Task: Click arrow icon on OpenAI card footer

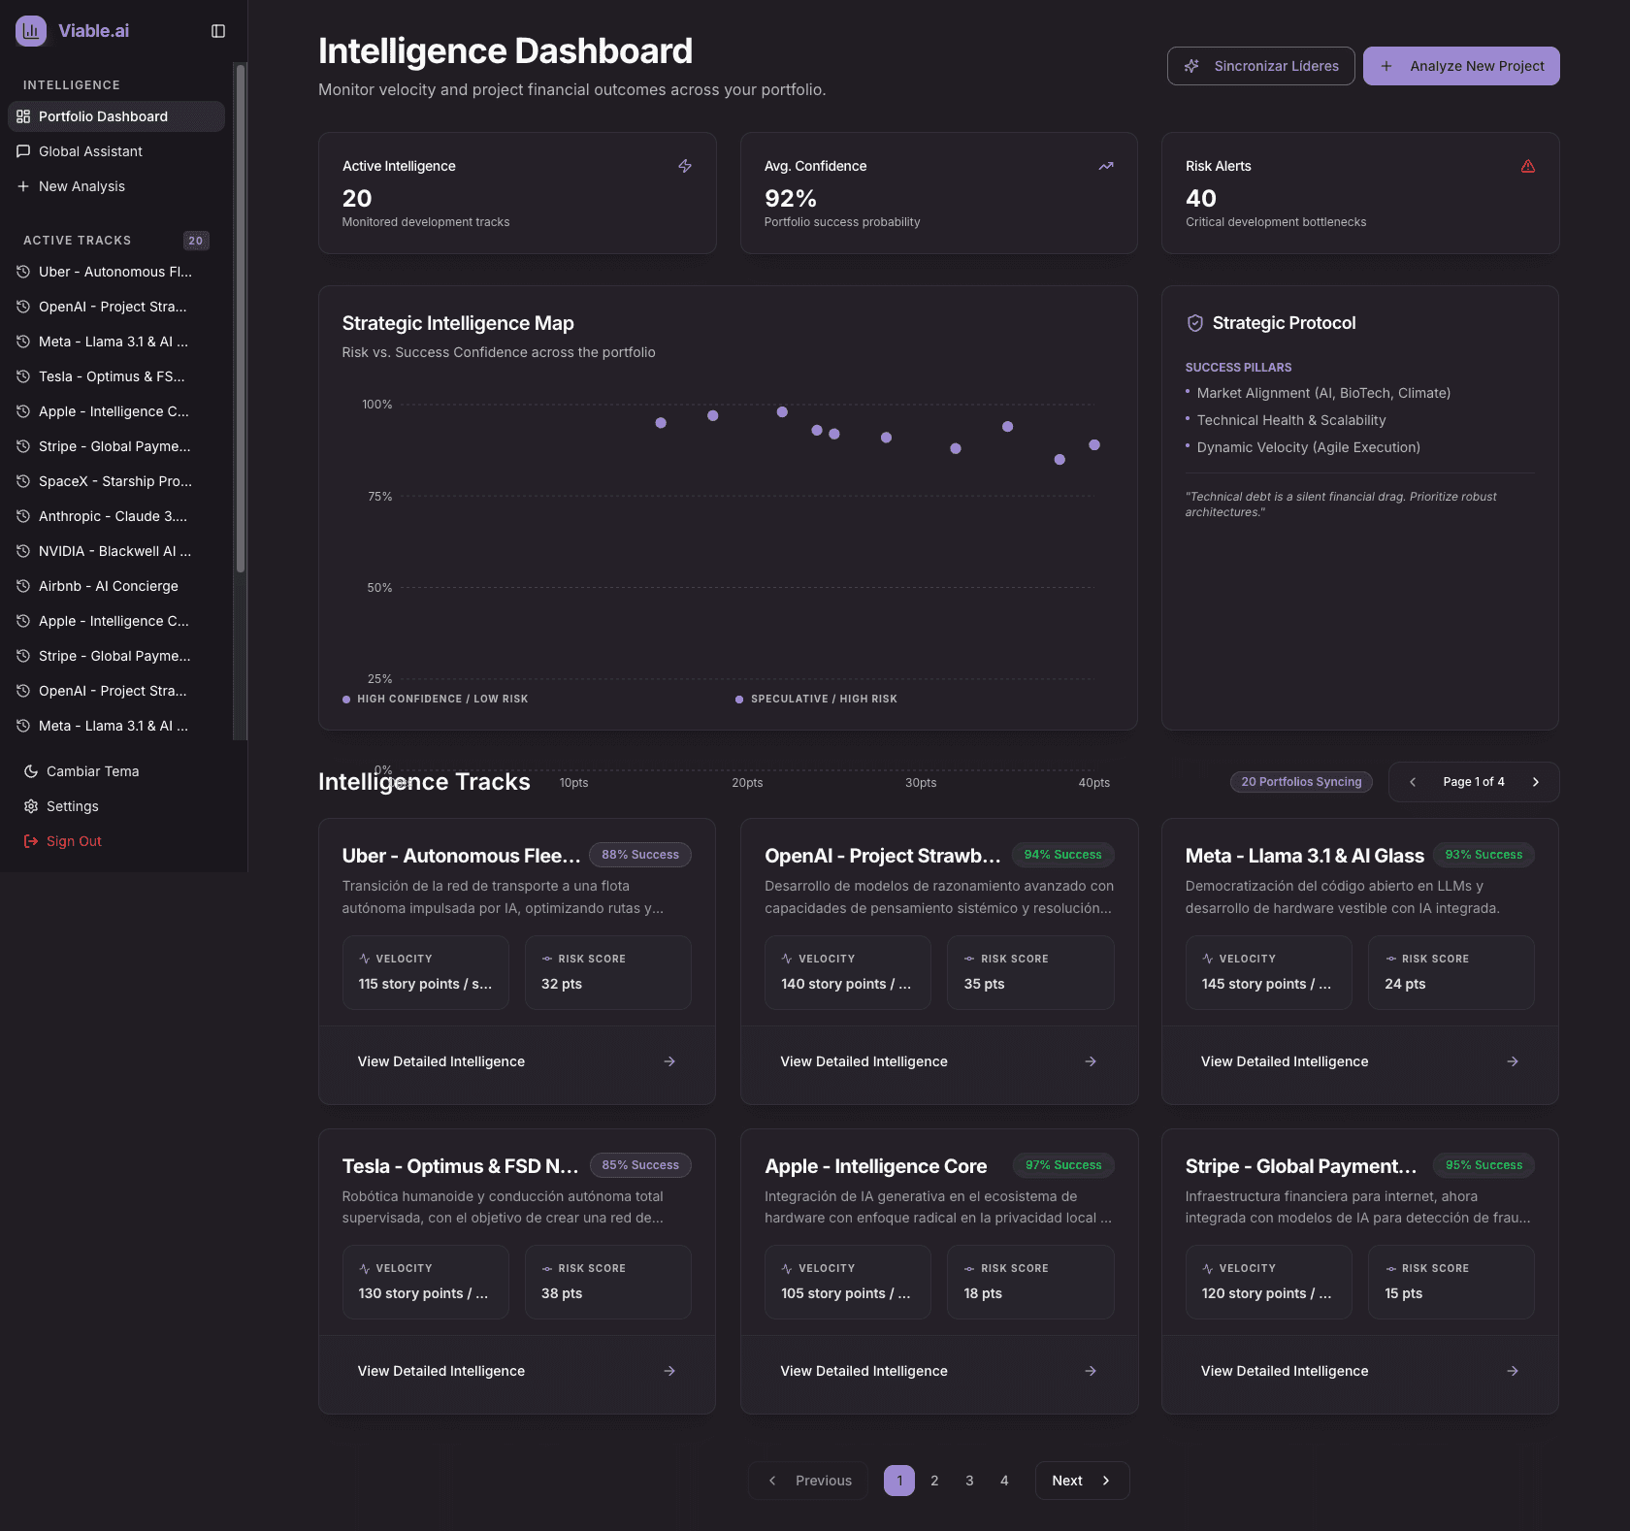Action: click(x=1091, y=1061)
